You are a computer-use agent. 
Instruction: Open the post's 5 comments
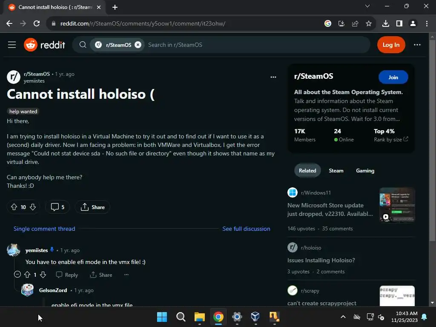tap(57, 207)
